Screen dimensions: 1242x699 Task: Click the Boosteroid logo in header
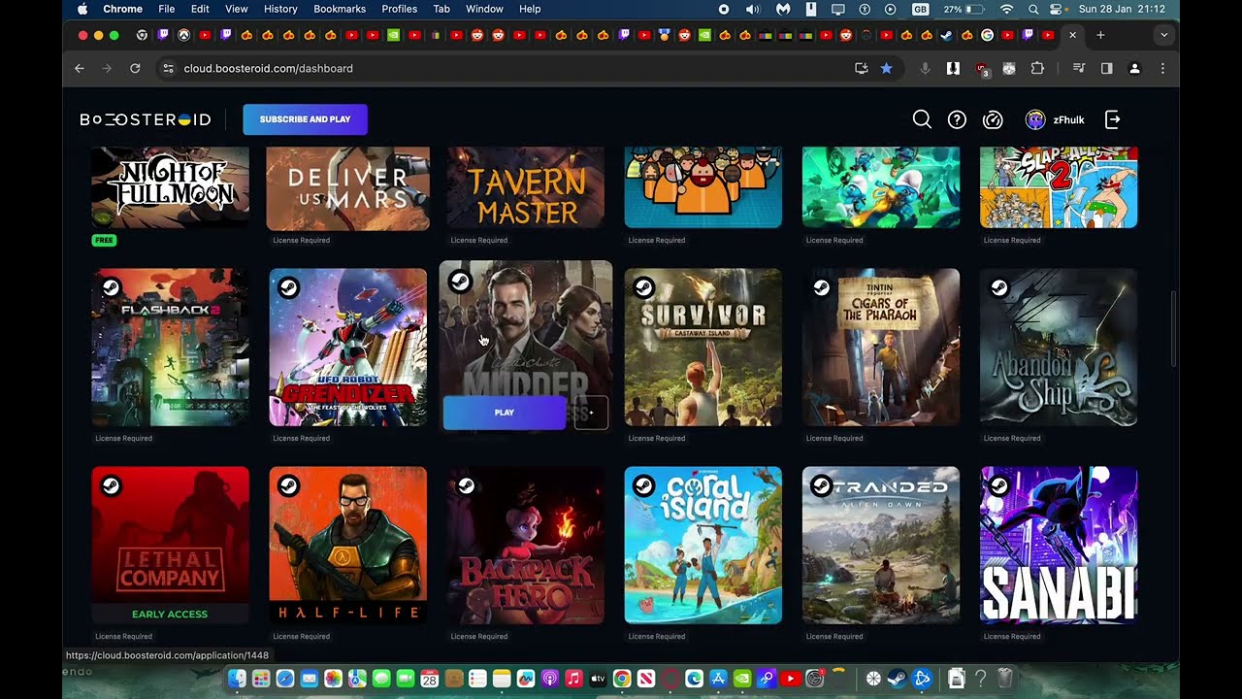tap(145, 119)
